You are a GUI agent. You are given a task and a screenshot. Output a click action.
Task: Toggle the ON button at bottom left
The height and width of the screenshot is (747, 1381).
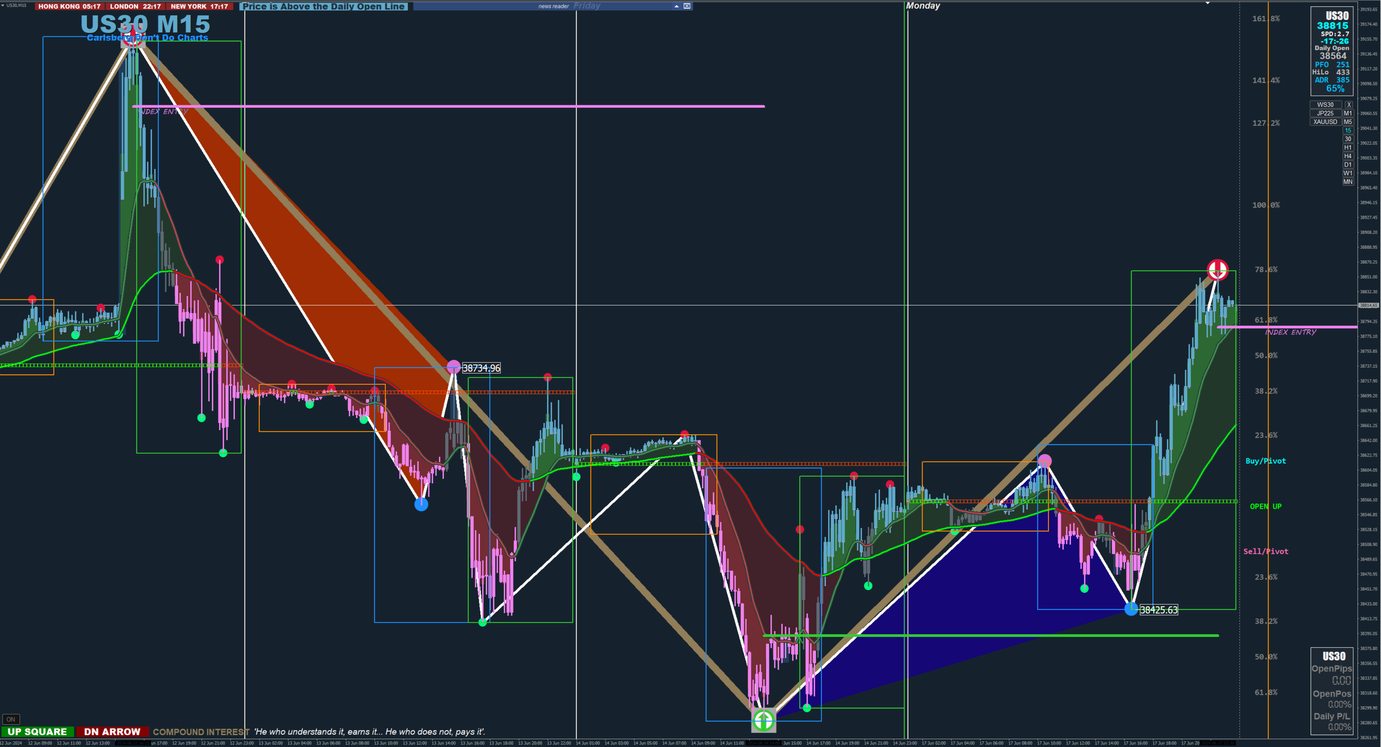pos(11,719)
